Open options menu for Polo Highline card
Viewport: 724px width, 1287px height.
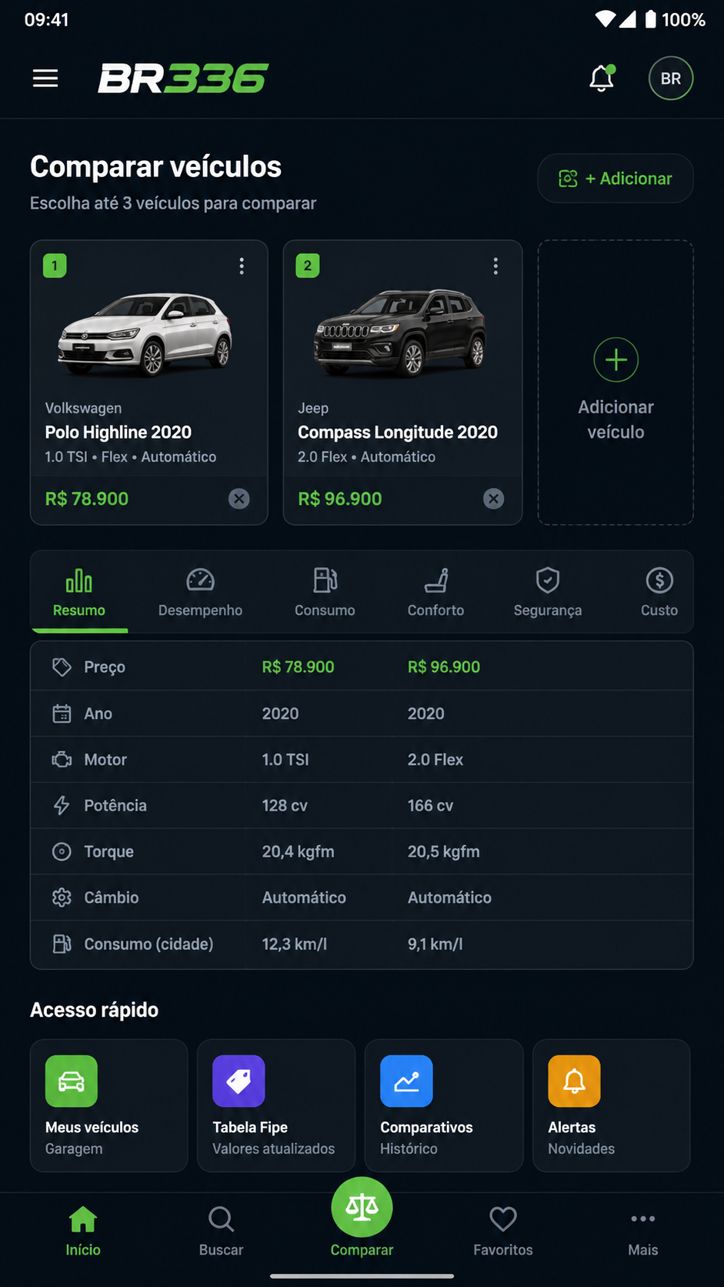tap(242, 266)
